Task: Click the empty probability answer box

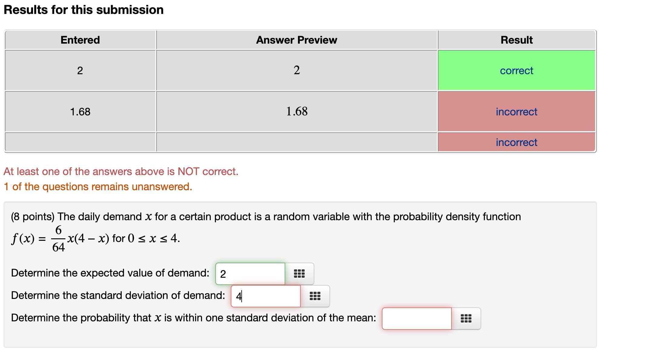Action: click(x=416, y=318)
